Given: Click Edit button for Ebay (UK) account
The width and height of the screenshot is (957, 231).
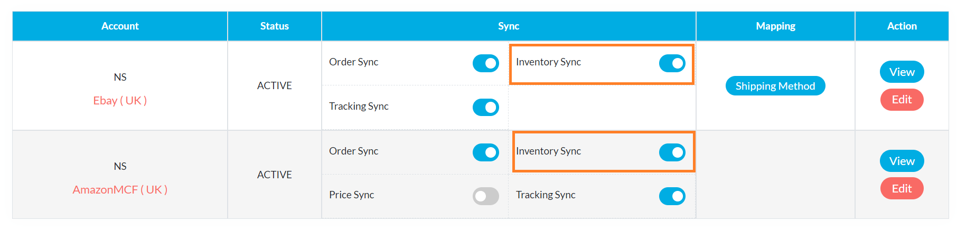Looking at the screenshot, I should point(902,100).
